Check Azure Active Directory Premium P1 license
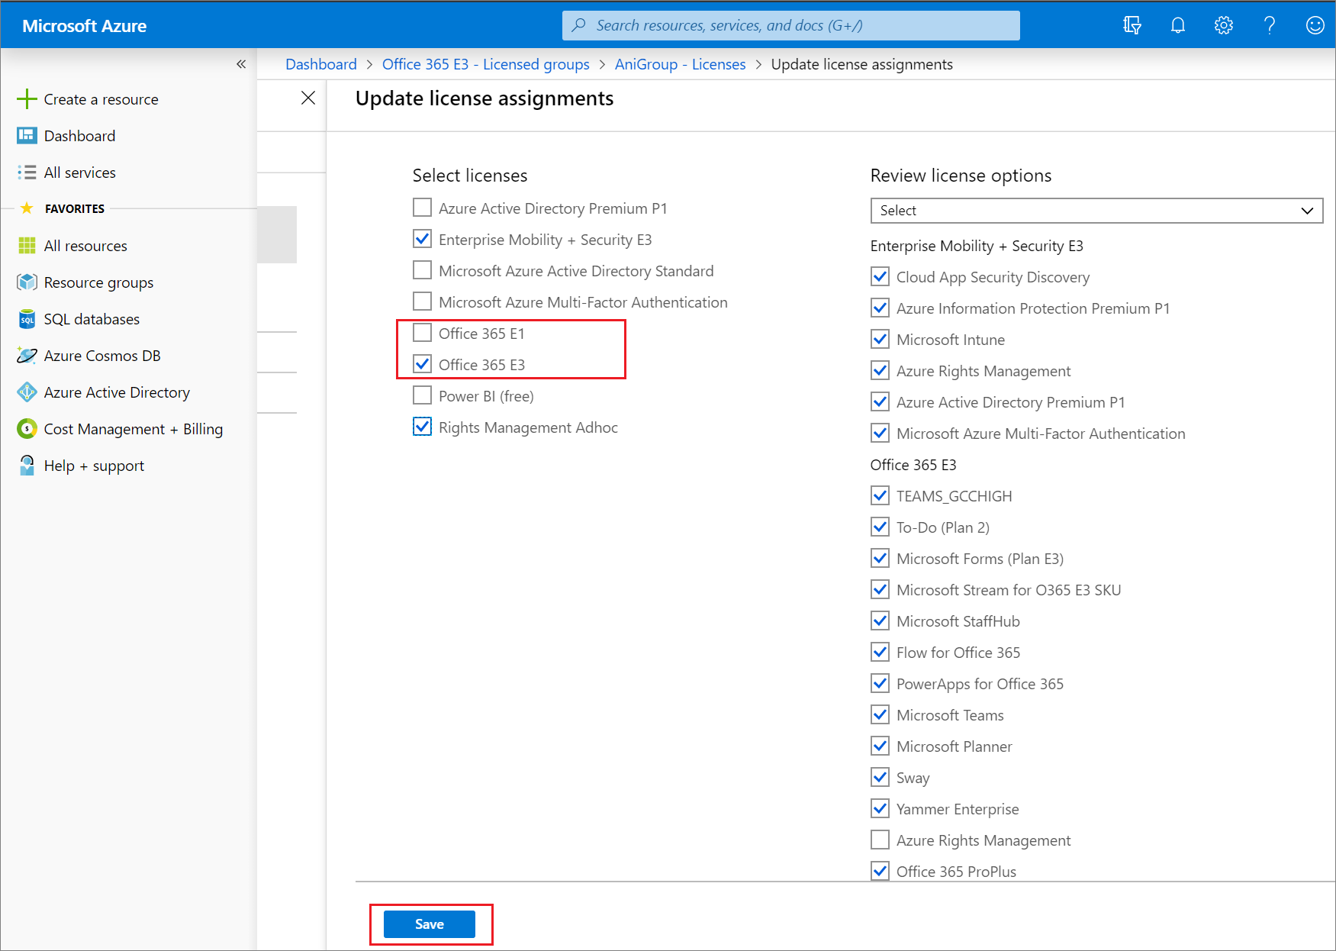 pos(422,208)
